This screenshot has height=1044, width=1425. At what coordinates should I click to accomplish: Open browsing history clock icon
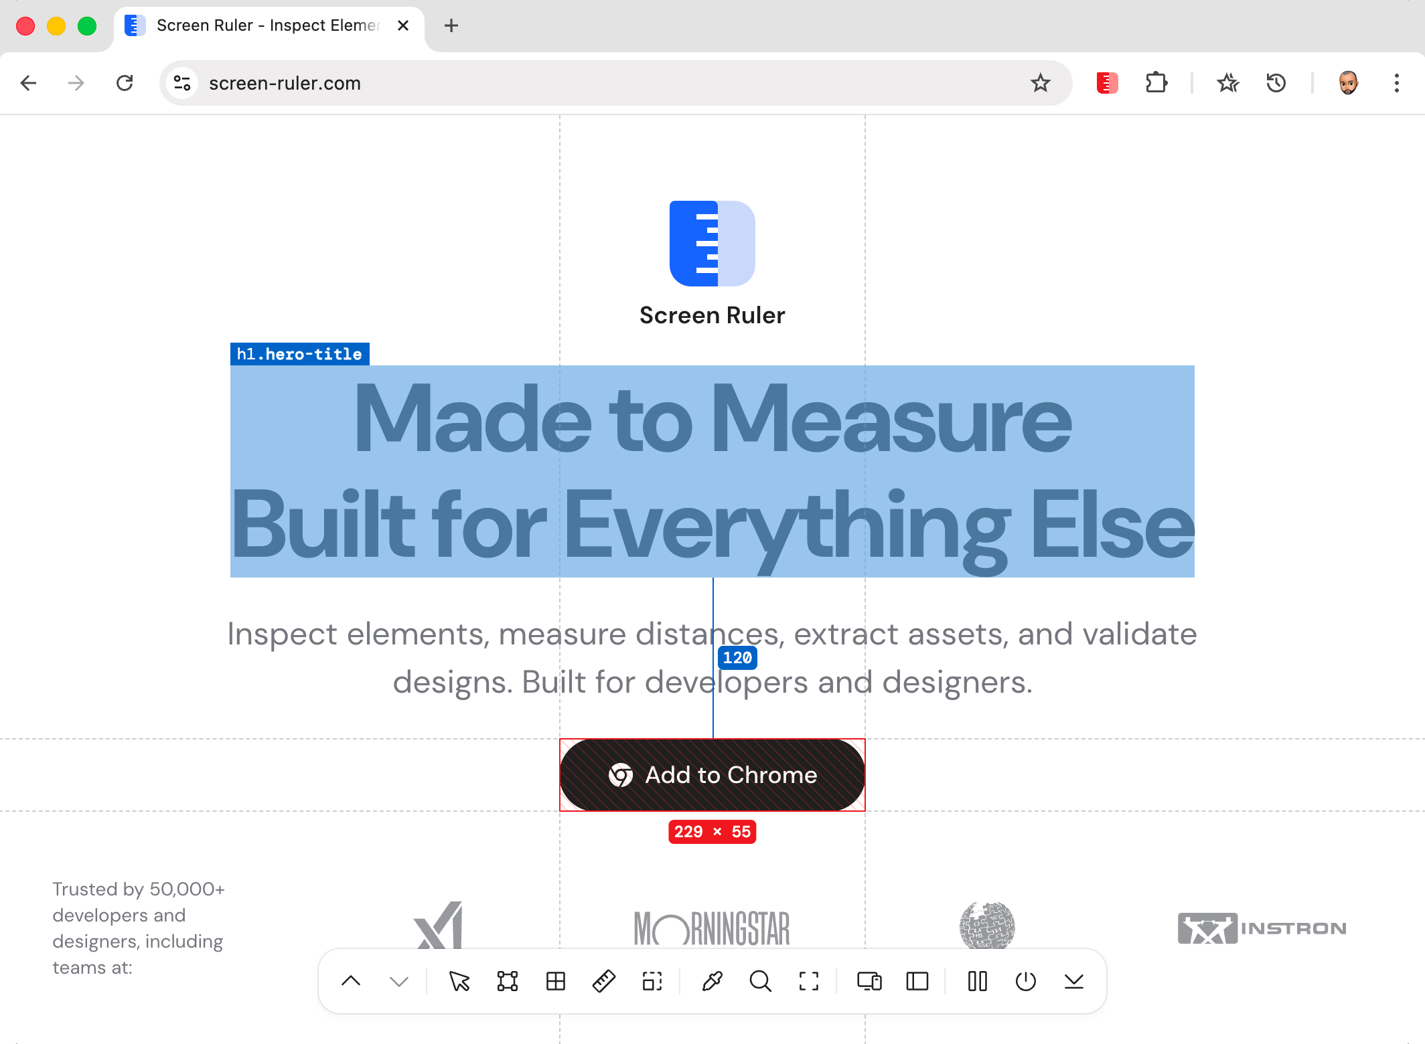[x=1276, y=83]
